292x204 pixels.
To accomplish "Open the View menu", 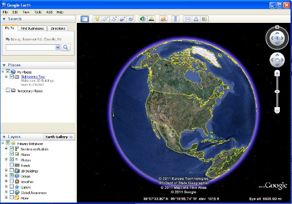I will [x=26, y=12].
